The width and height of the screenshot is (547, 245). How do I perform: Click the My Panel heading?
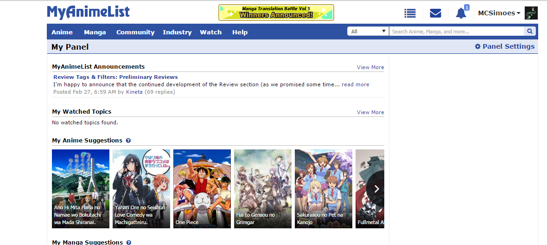pos(70,47)
